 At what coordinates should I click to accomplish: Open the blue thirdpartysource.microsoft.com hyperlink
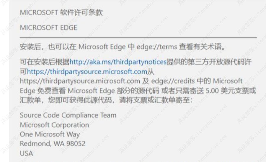click(x=87, y=71)
